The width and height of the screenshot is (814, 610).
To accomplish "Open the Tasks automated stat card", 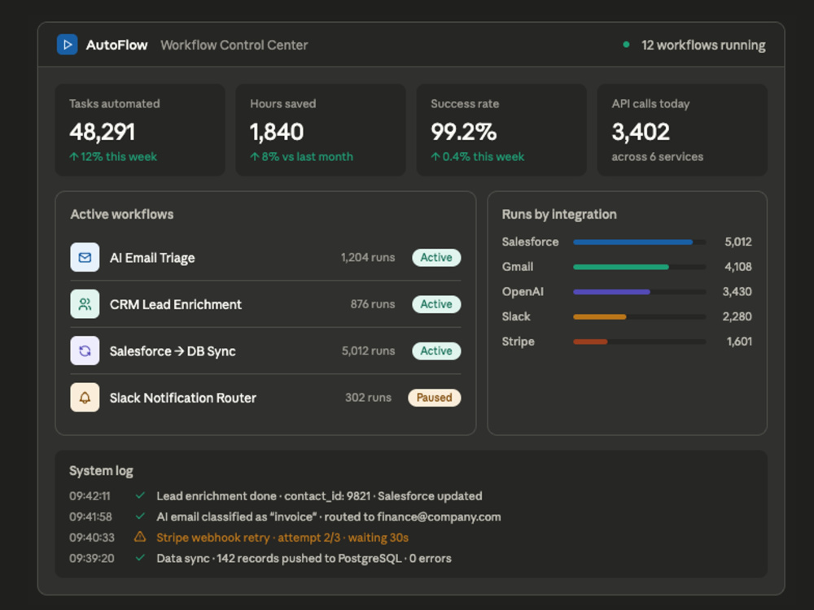I will [140, 130].
